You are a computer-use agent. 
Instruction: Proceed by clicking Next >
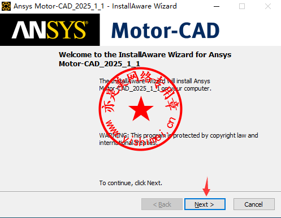pos(205,204)
